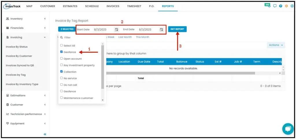Sort by Balance column header
This screenshot has width=296, height=139.
(182, 62)
